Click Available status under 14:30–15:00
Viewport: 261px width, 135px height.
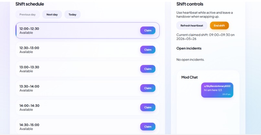(26, 129)
